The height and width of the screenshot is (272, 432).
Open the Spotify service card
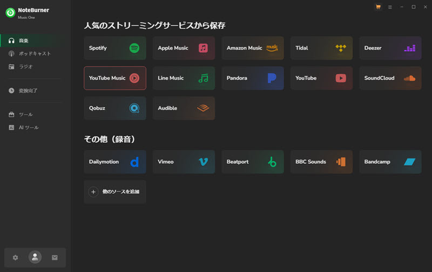coord(115,48)
